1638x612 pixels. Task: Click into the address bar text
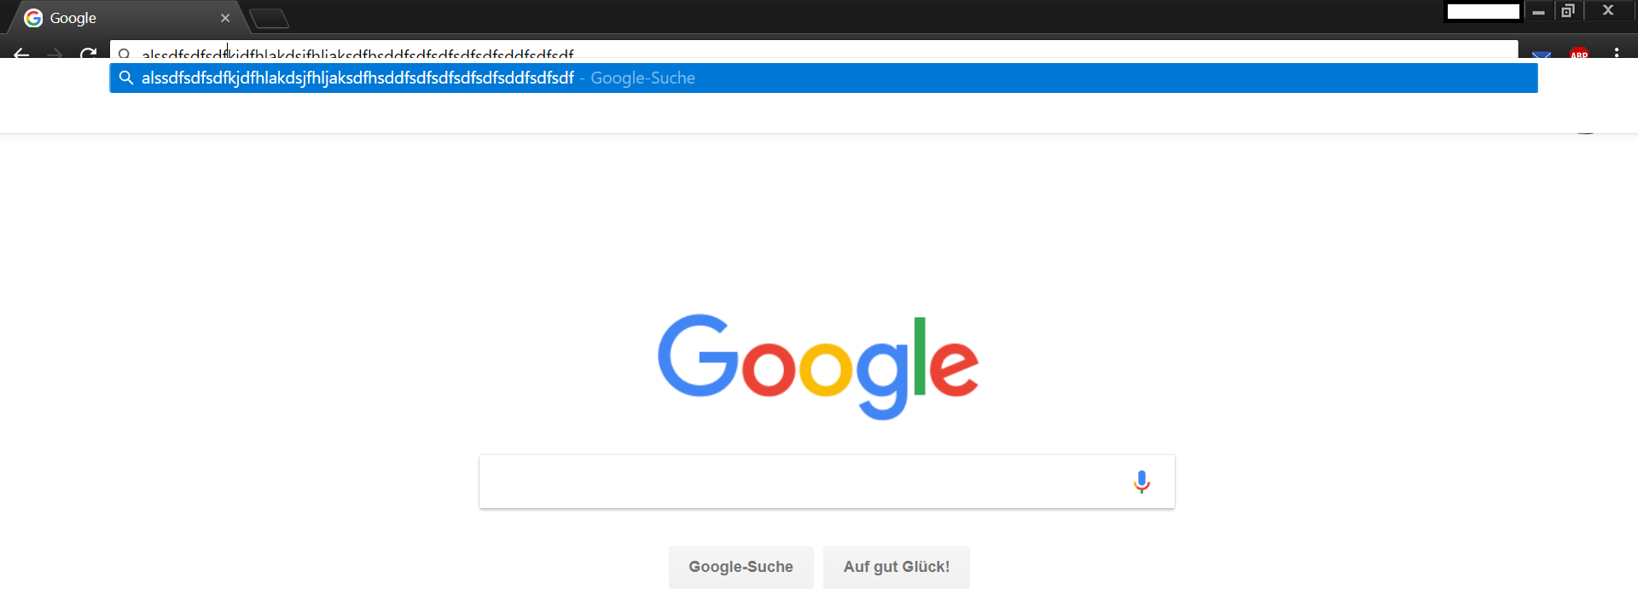357,54
